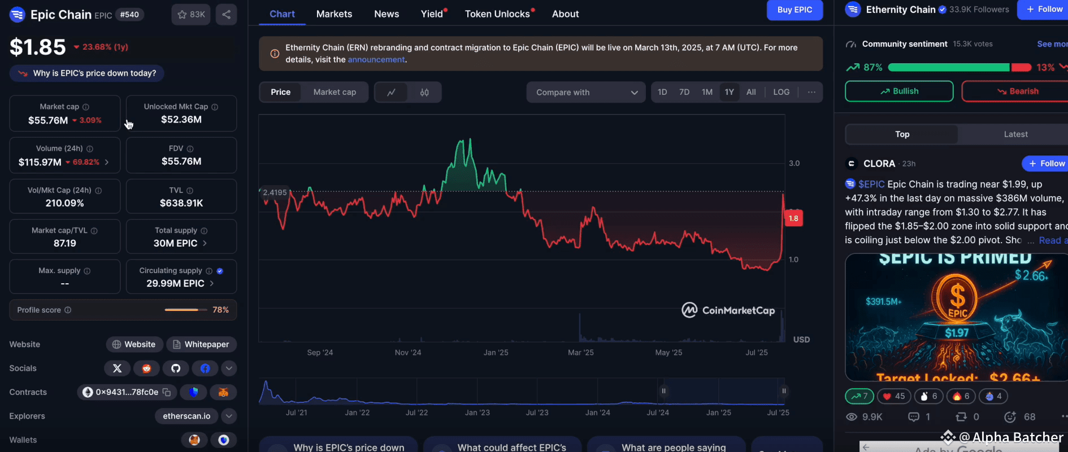This screenshot has height=452, width=1068.
Task: Open the News tab
Action: point(387,14)
